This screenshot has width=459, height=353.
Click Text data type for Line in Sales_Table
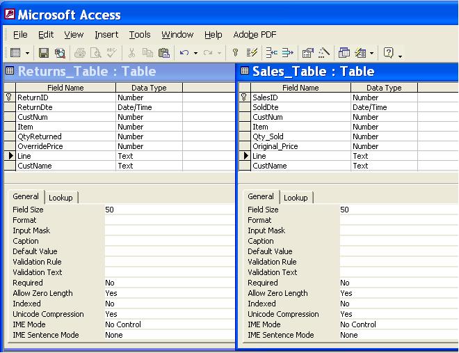coord(384,156)
